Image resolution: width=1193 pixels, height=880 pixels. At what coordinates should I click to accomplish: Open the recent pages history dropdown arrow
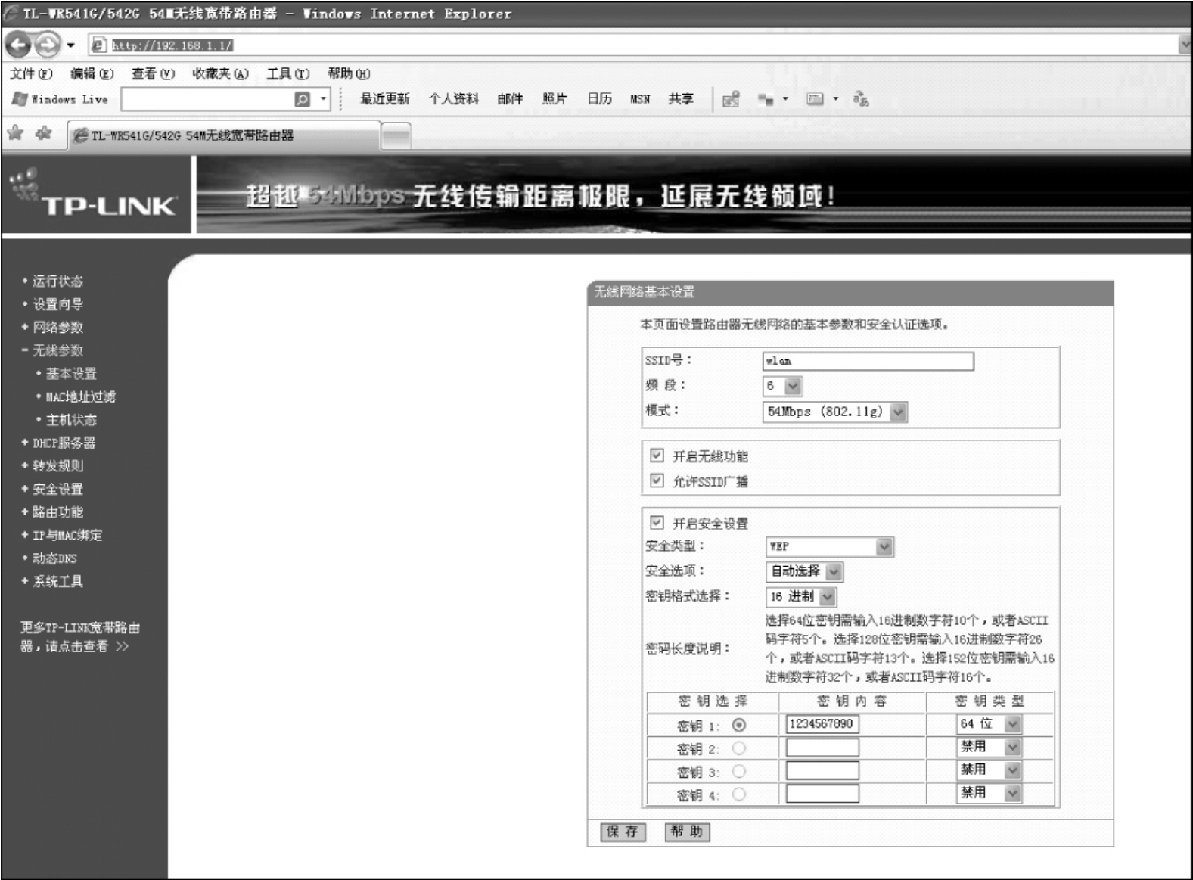(71, 45)
